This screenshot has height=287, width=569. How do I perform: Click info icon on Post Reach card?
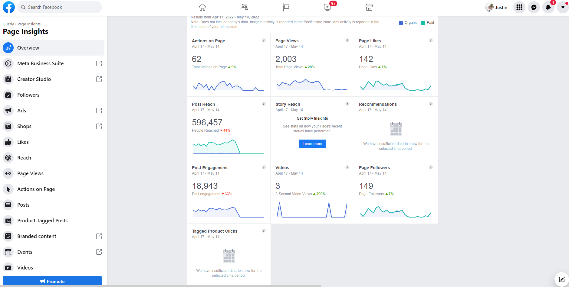tap(264, 104)
